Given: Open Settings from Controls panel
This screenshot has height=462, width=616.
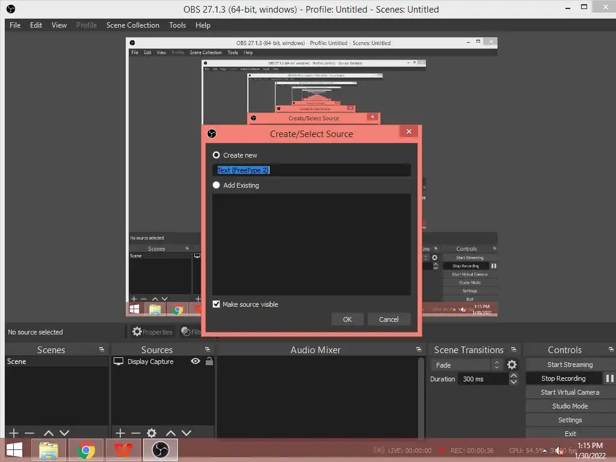Looking at the screenshot, I should (x=570, y=420).
